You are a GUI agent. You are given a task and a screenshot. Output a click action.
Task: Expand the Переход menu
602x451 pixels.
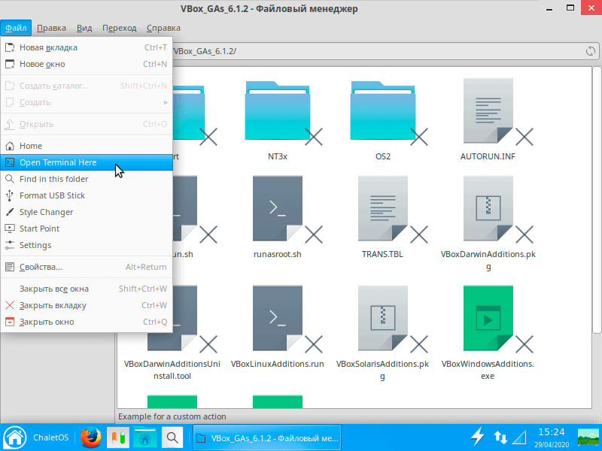119,28
